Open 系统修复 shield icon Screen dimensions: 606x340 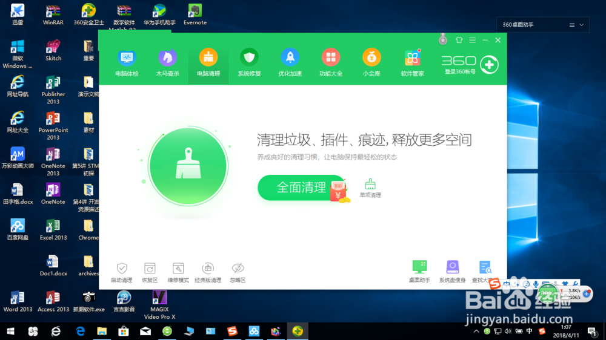[x=249, y=63]
